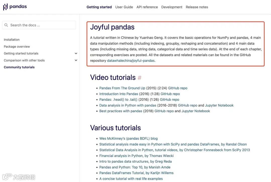Select Community tutorials in the sidebar

coord(19,67)
